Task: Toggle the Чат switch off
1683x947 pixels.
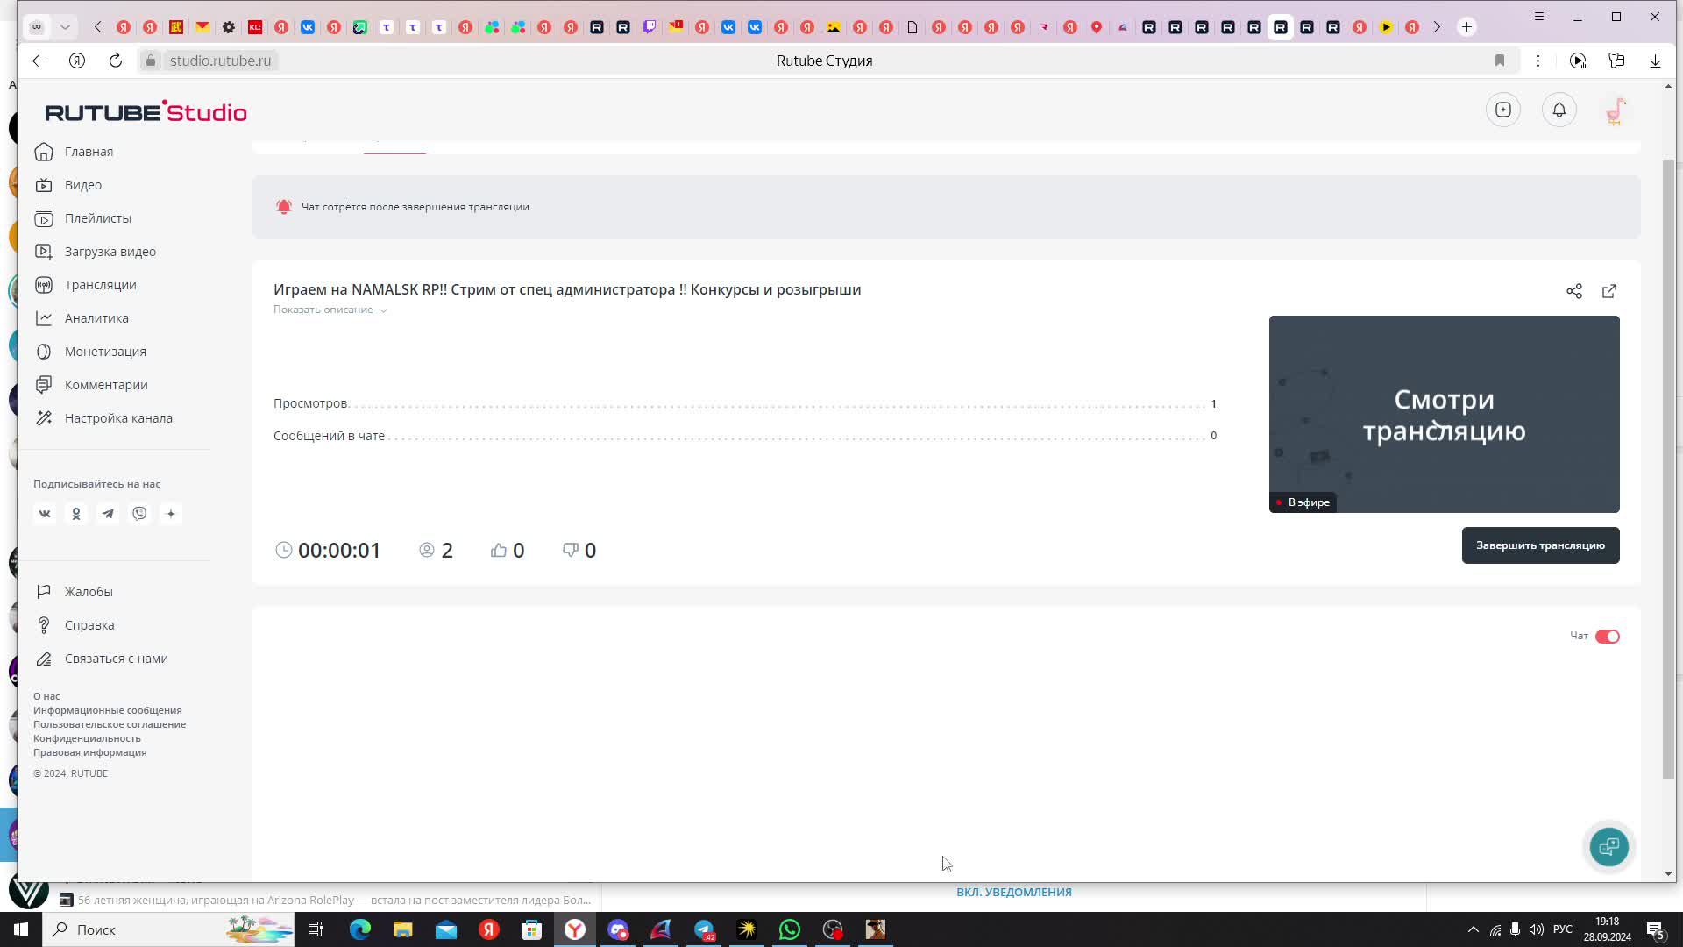Action: coord(1608,637)
